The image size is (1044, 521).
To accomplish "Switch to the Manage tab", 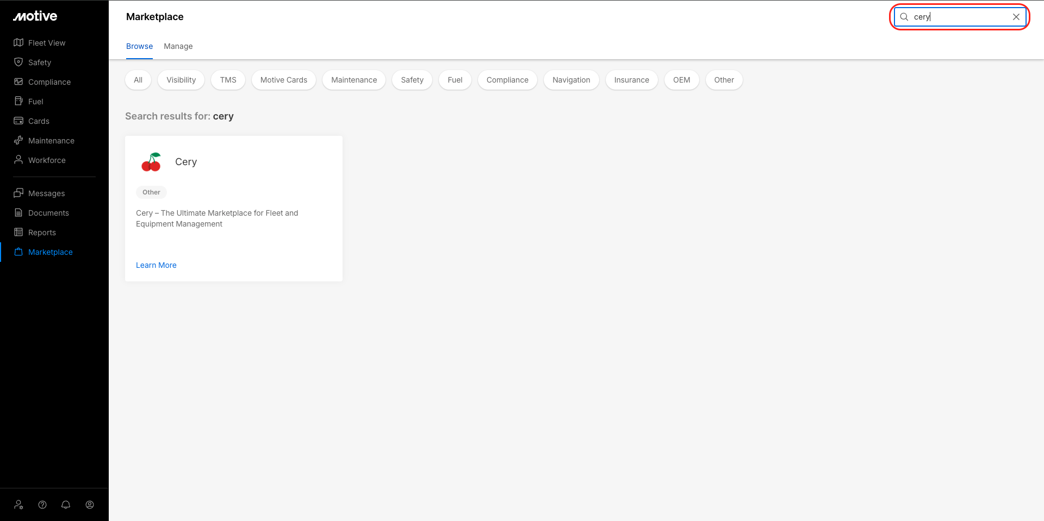I will coord(178,46).
